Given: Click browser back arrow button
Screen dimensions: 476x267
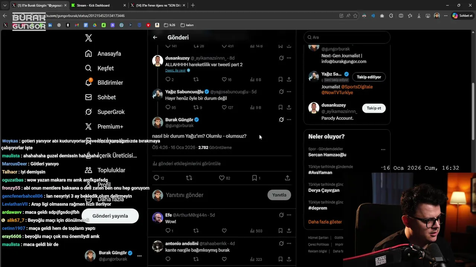Looking at the screenshot, I should [5, 16].
